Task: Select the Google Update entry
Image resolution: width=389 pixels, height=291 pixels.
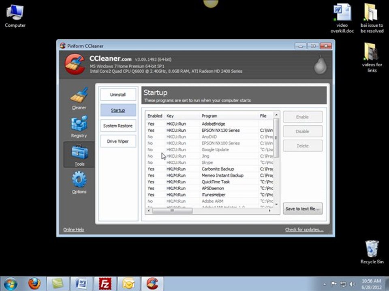Action: pyautogui.click(x=209, y=150)
